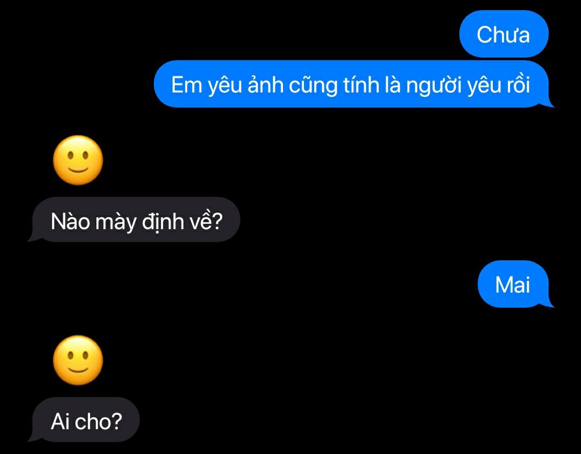Tap the blue "Chưa" message bubble

click(x=504, y=34)
